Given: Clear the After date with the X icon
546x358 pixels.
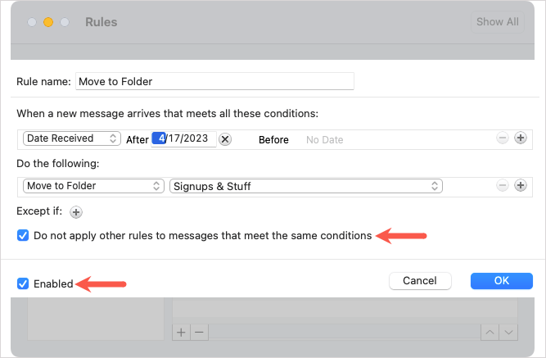Looking at the screenshot, I should [226, 139].
